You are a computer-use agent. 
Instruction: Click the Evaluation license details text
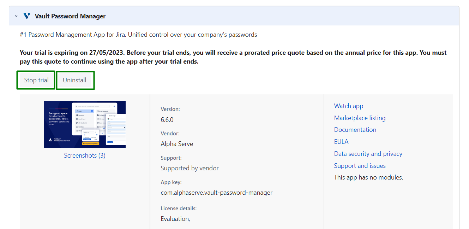pos(175,219)
